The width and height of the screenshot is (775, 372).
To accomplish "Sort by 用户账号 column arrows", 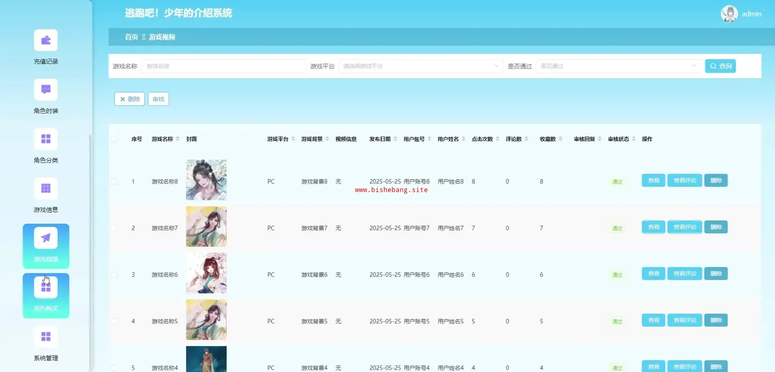I will (x=429, y=139).
